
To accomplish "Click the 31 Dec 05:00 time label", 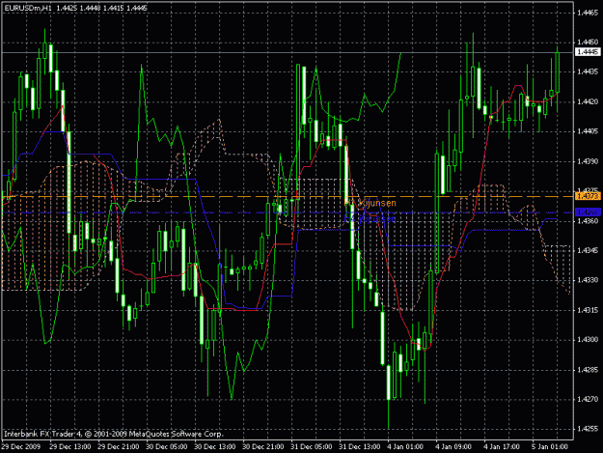I will pyautogui.click(x=312, y=447).
